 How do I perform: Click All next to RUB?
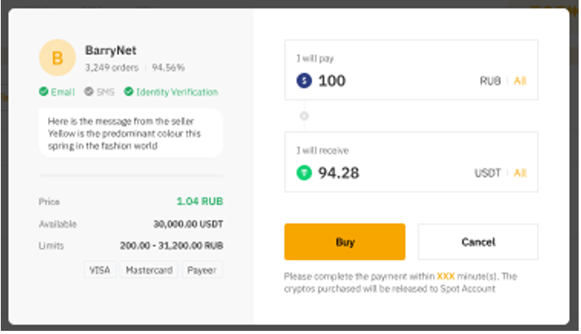coord(520,81)
